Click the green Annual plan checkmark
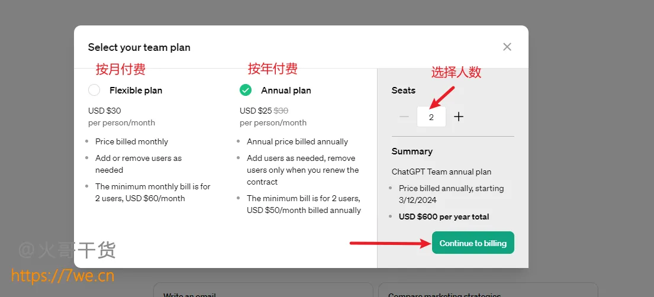This screenshot has width=654, height=297. (246, 90)
